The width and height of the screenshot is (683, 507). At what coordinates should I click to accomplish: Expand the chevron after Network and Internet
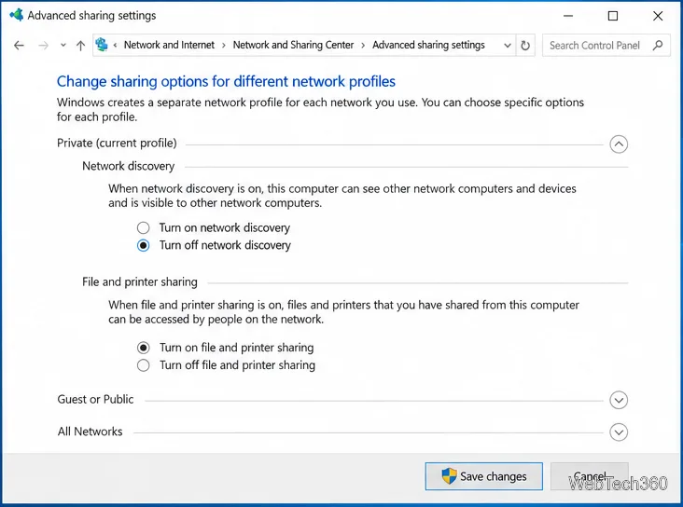pyautogui.click(x=223, y=46)
